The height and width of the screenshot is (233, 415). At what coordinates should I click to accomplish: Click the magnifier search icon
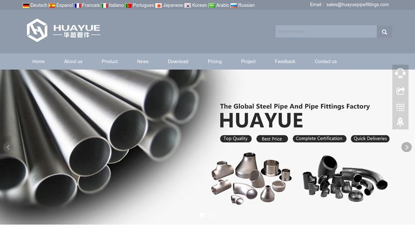[x=384, y=32]
